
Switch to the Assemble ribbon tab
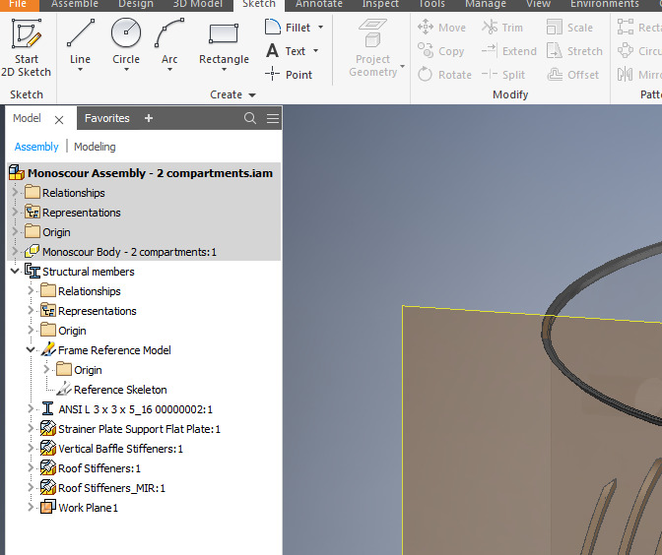75,4
